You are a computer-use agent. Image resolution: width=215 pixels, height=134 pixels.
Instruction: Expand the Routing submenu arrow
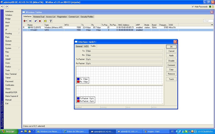pos(19,33)
